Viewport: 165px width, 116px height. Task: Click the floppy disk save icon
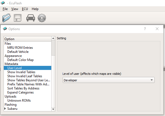18,18
